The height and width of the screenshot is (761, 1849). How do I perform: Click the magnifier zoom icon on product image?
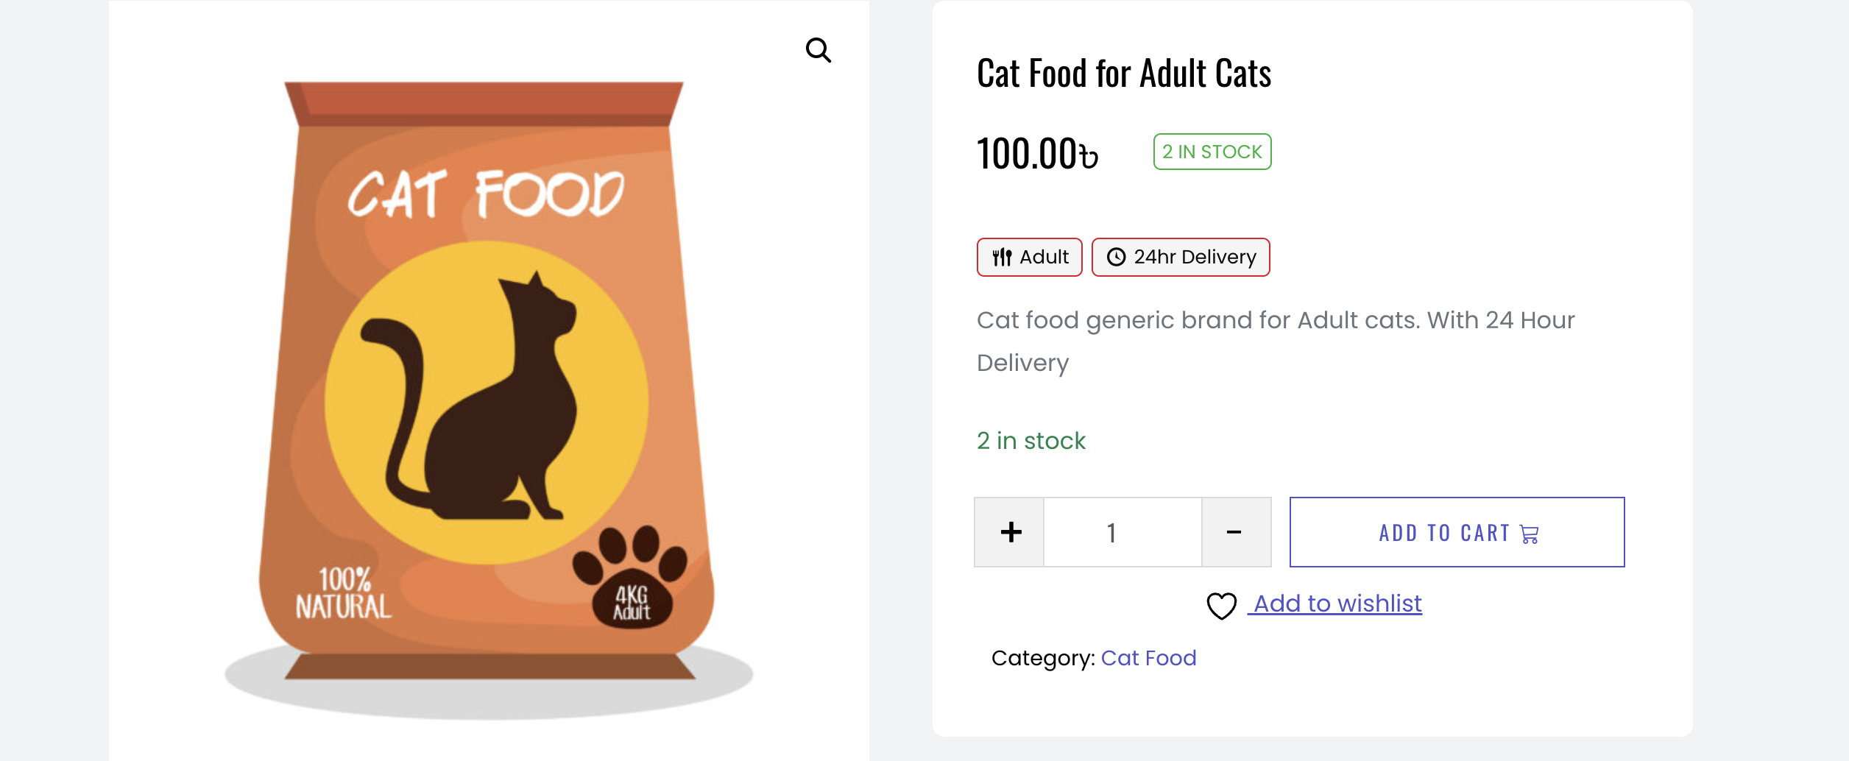(x=819, y=50)
